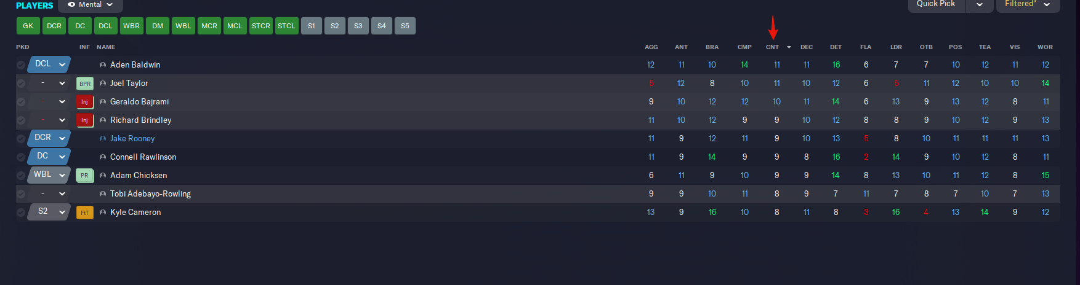Sort by the CNT column header
This screenshot has height=285, width=1080.
772,47
